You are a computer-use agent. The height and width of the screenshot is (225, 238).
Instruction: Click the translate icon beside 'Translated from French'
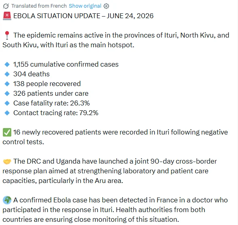coord(6,6)
